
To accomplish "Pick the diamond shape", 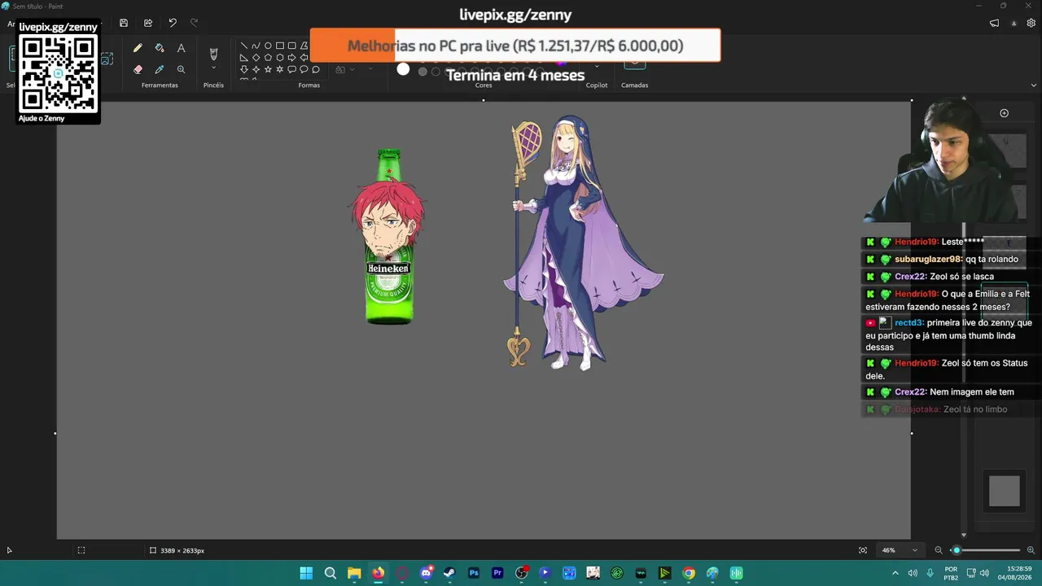I will (x=256, y=58).
